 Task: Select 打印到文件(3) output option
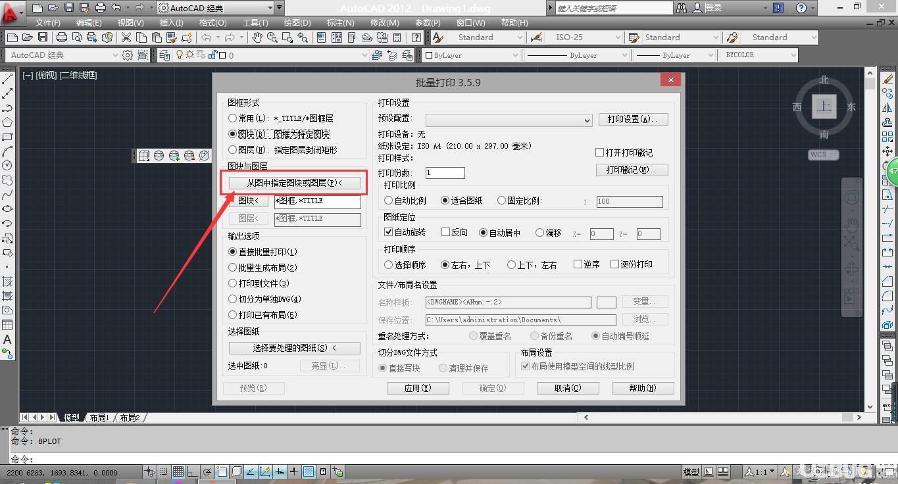click(x=232, y=283)
